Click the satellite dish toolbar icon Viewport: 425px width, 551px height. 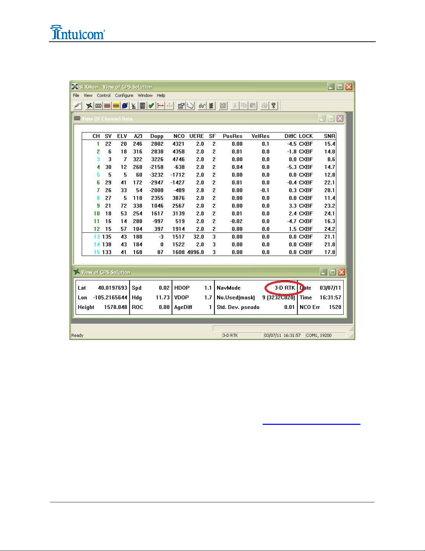(x=134, y=106)
